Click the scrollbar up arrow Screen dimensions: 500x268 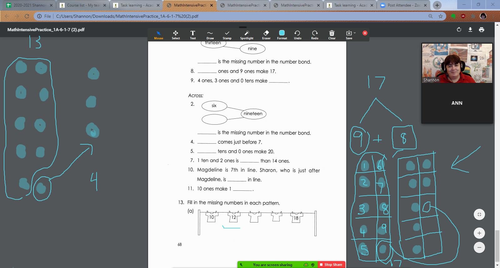coord(497,24)
